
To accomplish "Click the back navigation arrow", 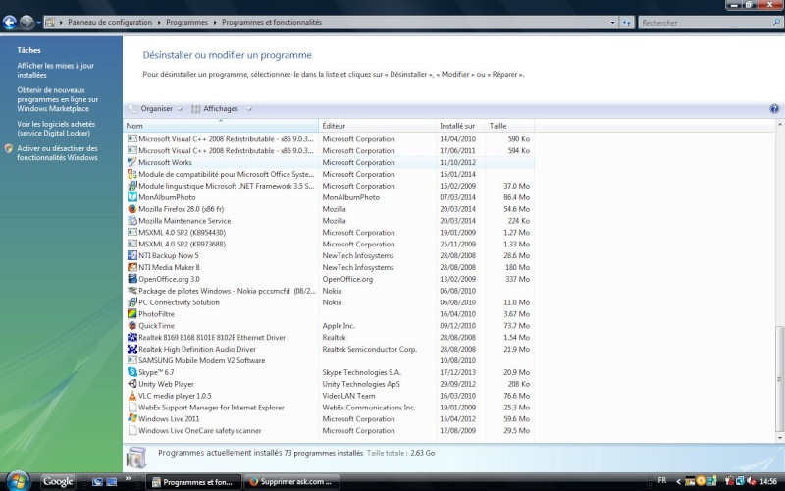I will point(10,22).
